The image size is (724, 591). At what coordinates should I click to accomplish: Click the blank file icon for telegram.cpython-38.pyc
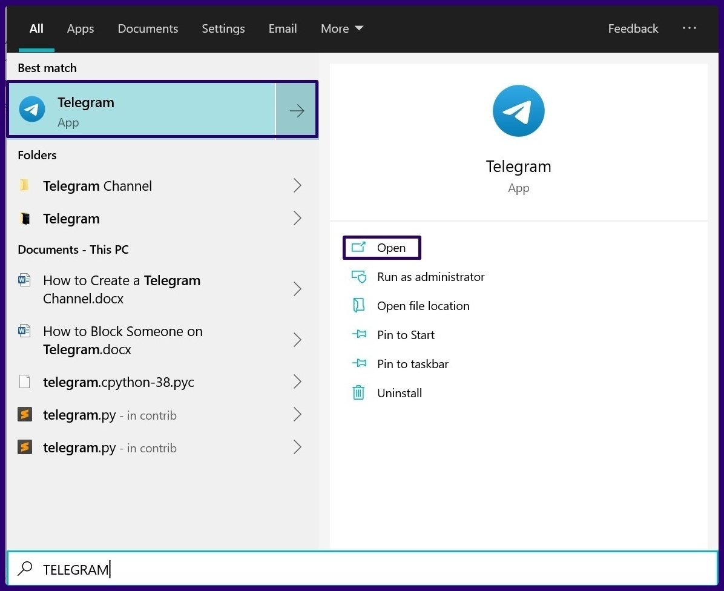click(24, 382)
